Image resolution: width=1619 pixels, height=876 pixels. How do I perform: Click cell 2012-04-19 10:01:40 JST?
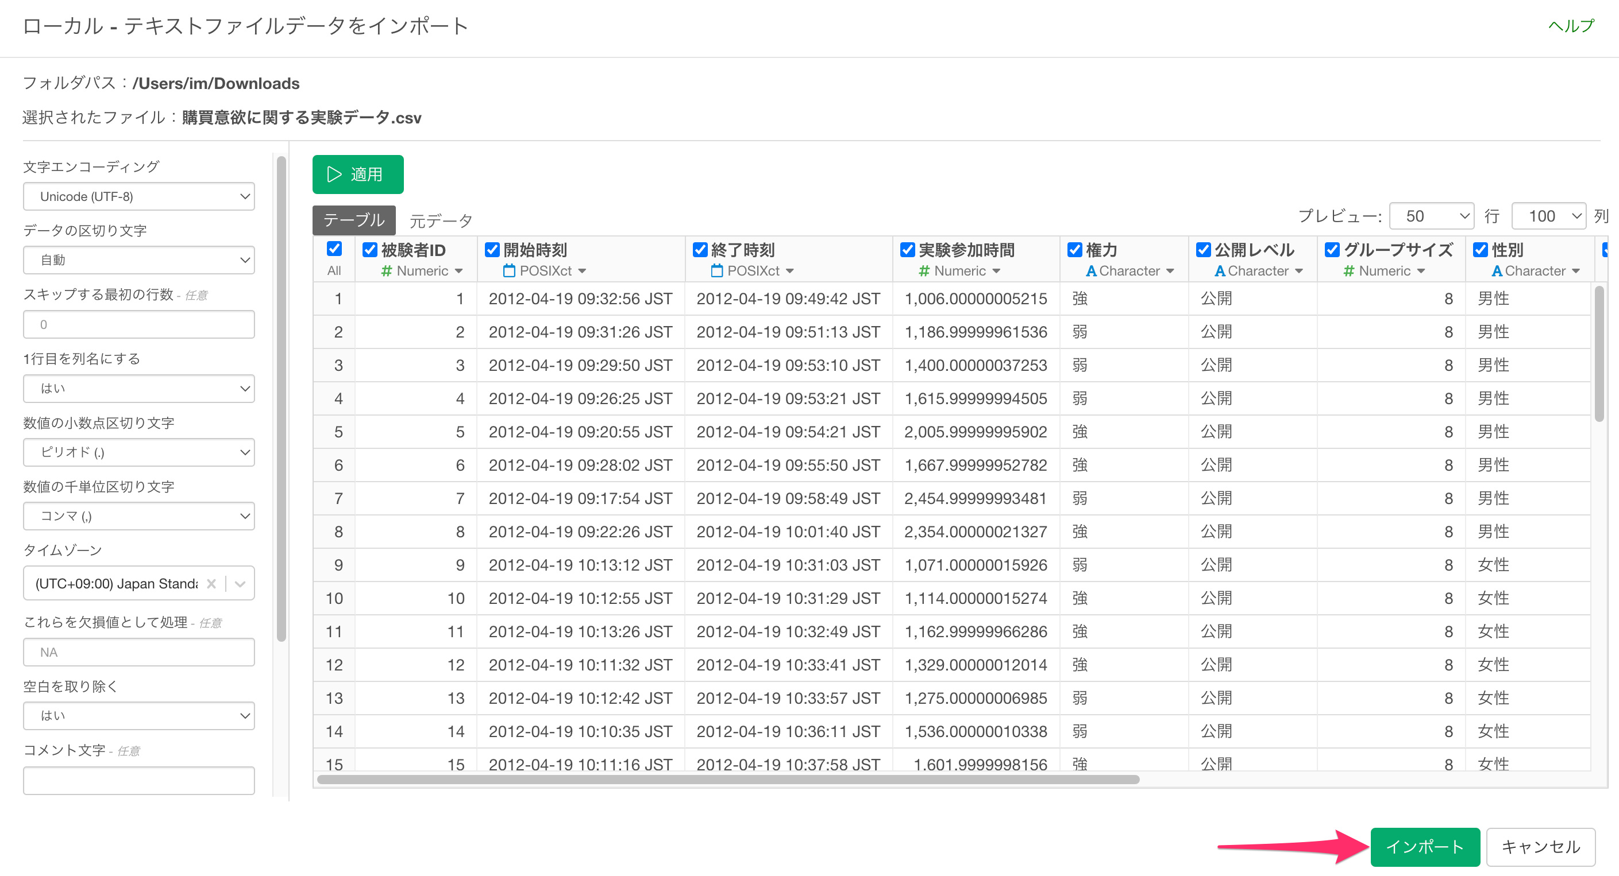(788, 532)
